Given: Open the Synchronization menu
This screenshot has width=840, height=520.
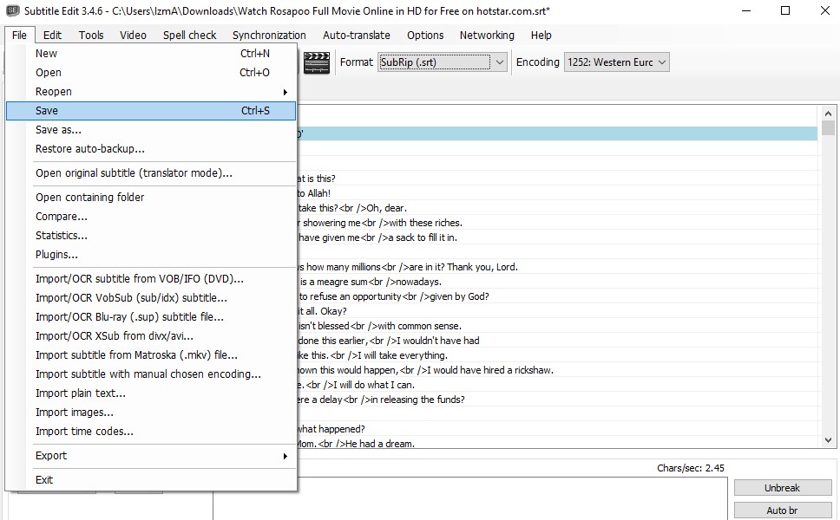Looking at the screenshot, I should [x=269, y=36].
